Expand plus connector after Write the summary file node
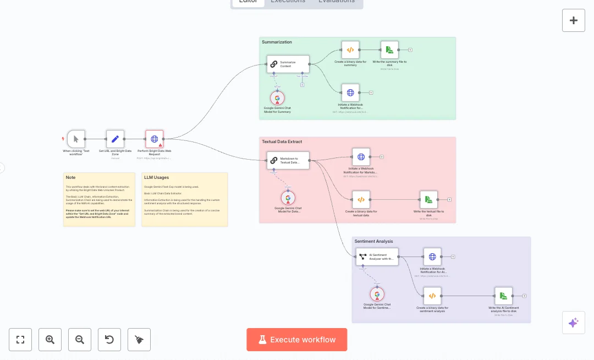594x360 pixels. point(410,50)
